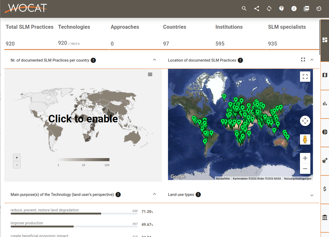Click the share icon in header
Image resolution: width=329 pixels, height=237 pixels.
pos(257,8)
